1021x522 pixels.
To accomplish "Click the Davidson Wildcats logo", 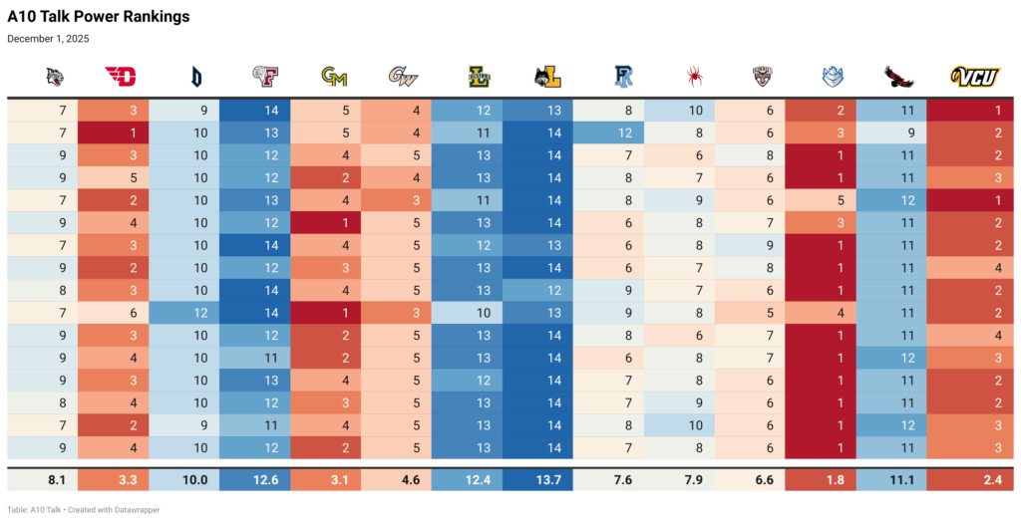I will (55, 76).
